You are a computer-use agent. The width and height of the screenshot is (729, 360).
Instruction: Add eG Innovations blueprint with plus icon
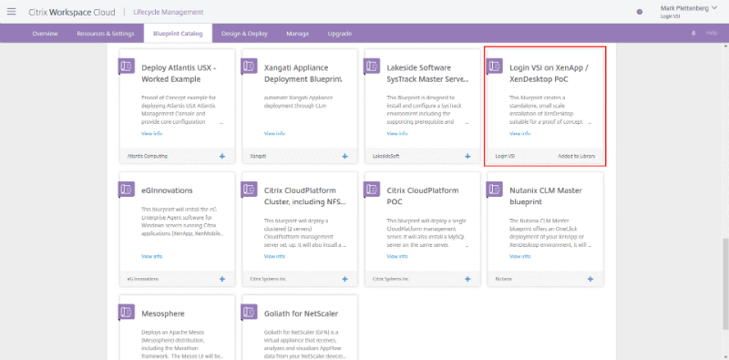[222, 279]
